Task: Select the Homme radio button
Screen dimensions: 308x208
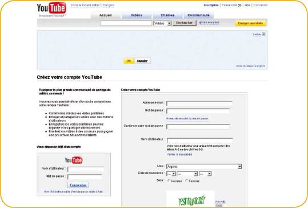Action: coord(169,181)
